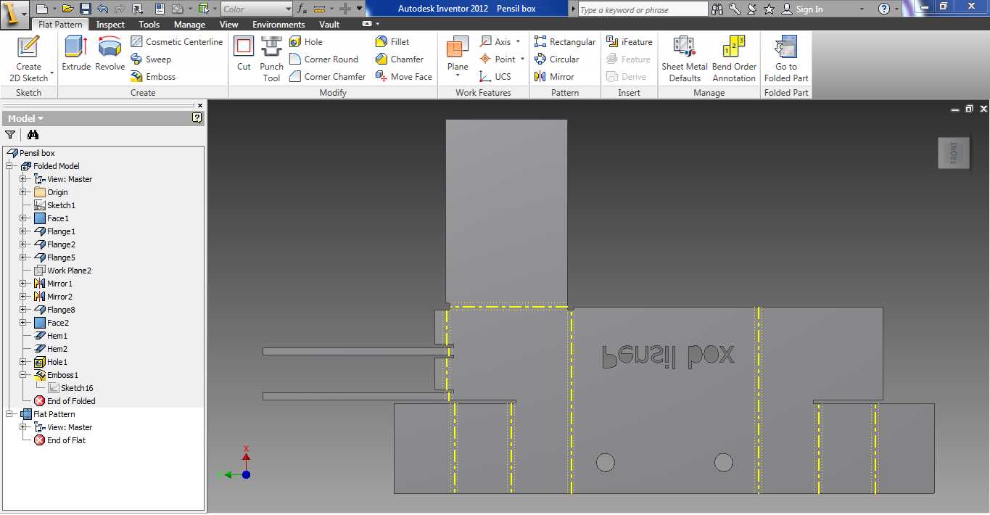Open the Manage tab
Screen dimensions: 990x515
click(189, 24)
